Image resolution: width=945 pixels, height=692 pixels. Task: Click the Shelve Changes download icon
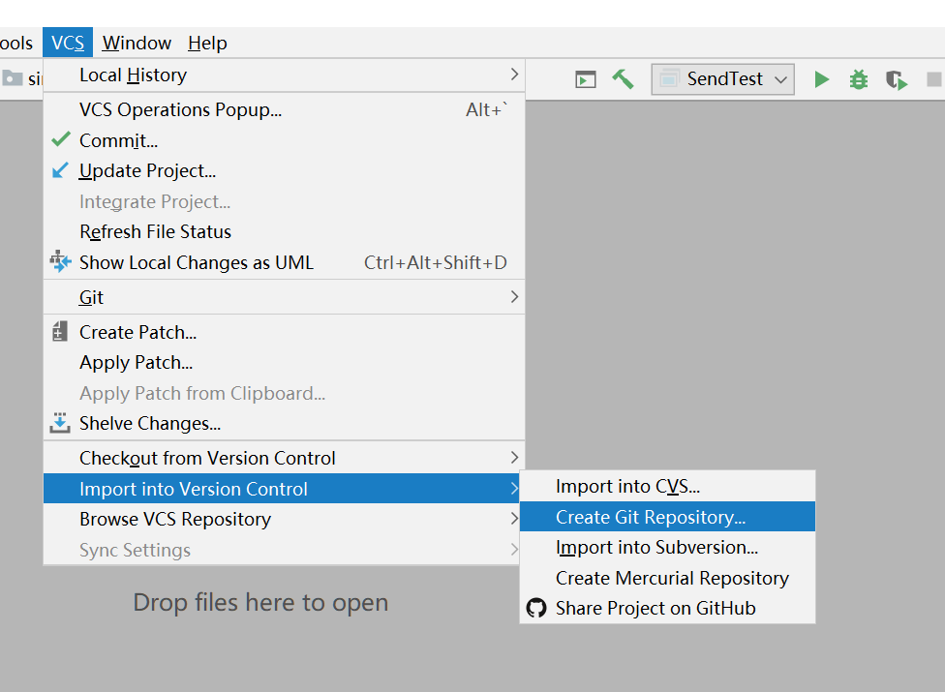(x=60, y=423)
